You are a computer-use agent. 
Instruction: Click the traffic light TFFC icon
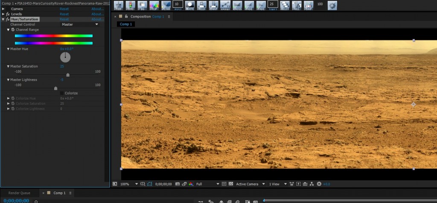(x=130, y=5)
